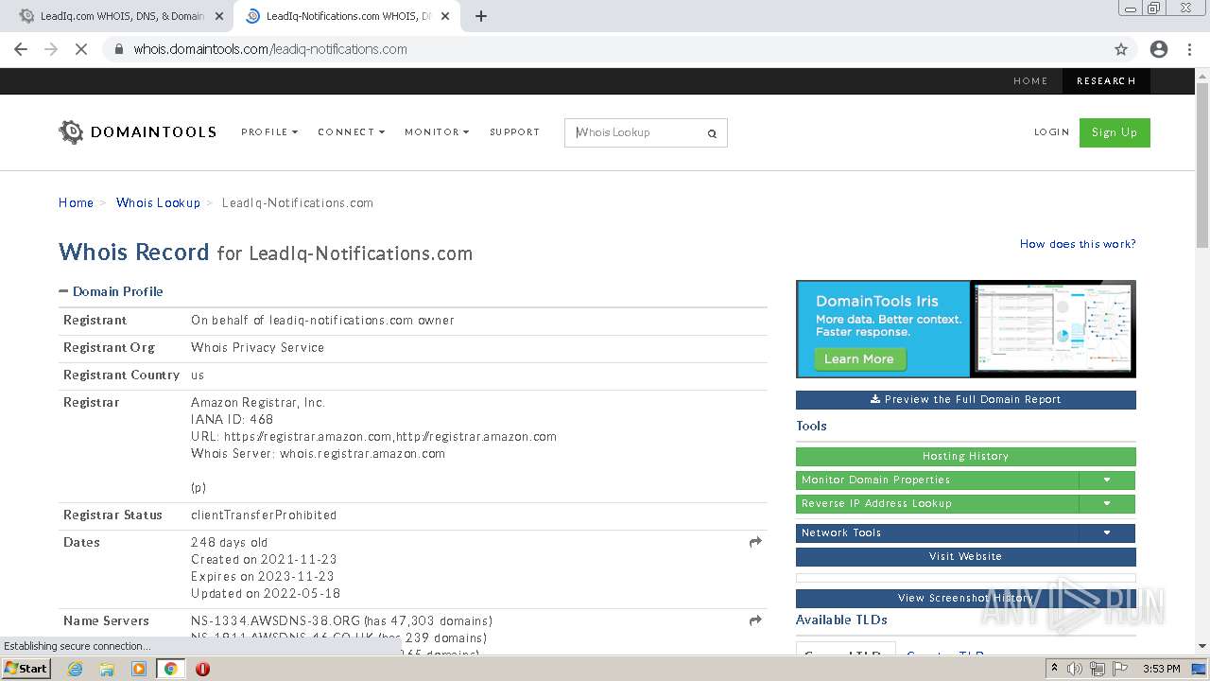Click the padlock site info icon

tap(118, 49)
